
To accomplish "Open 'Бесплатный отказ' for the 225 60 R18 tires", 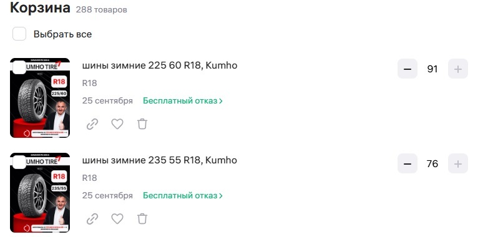I will coord(183,101).
